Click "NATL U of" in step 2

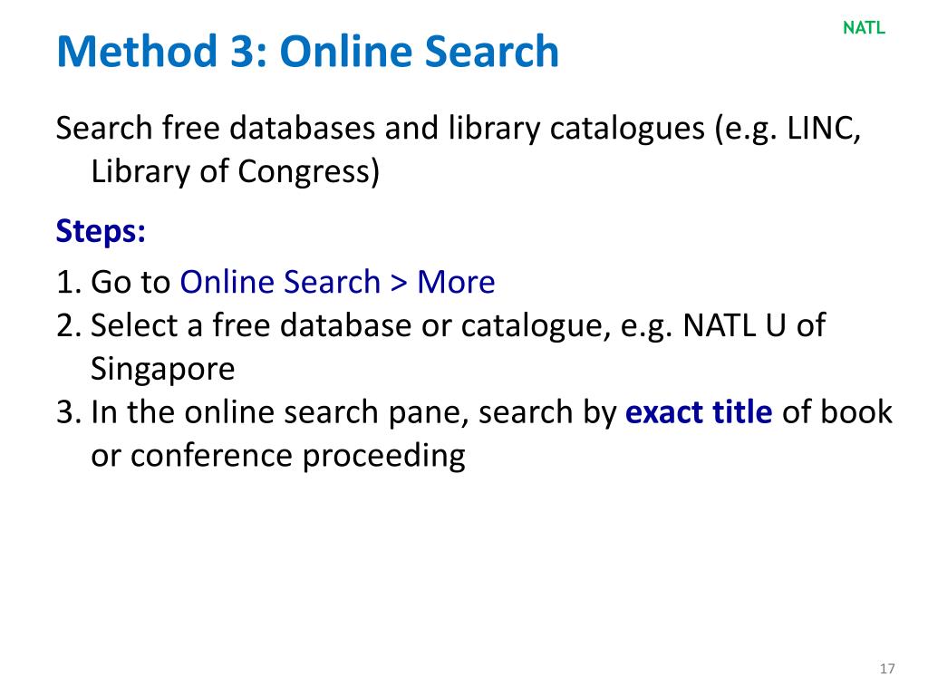pyautogui.click(x=754, y=325)
